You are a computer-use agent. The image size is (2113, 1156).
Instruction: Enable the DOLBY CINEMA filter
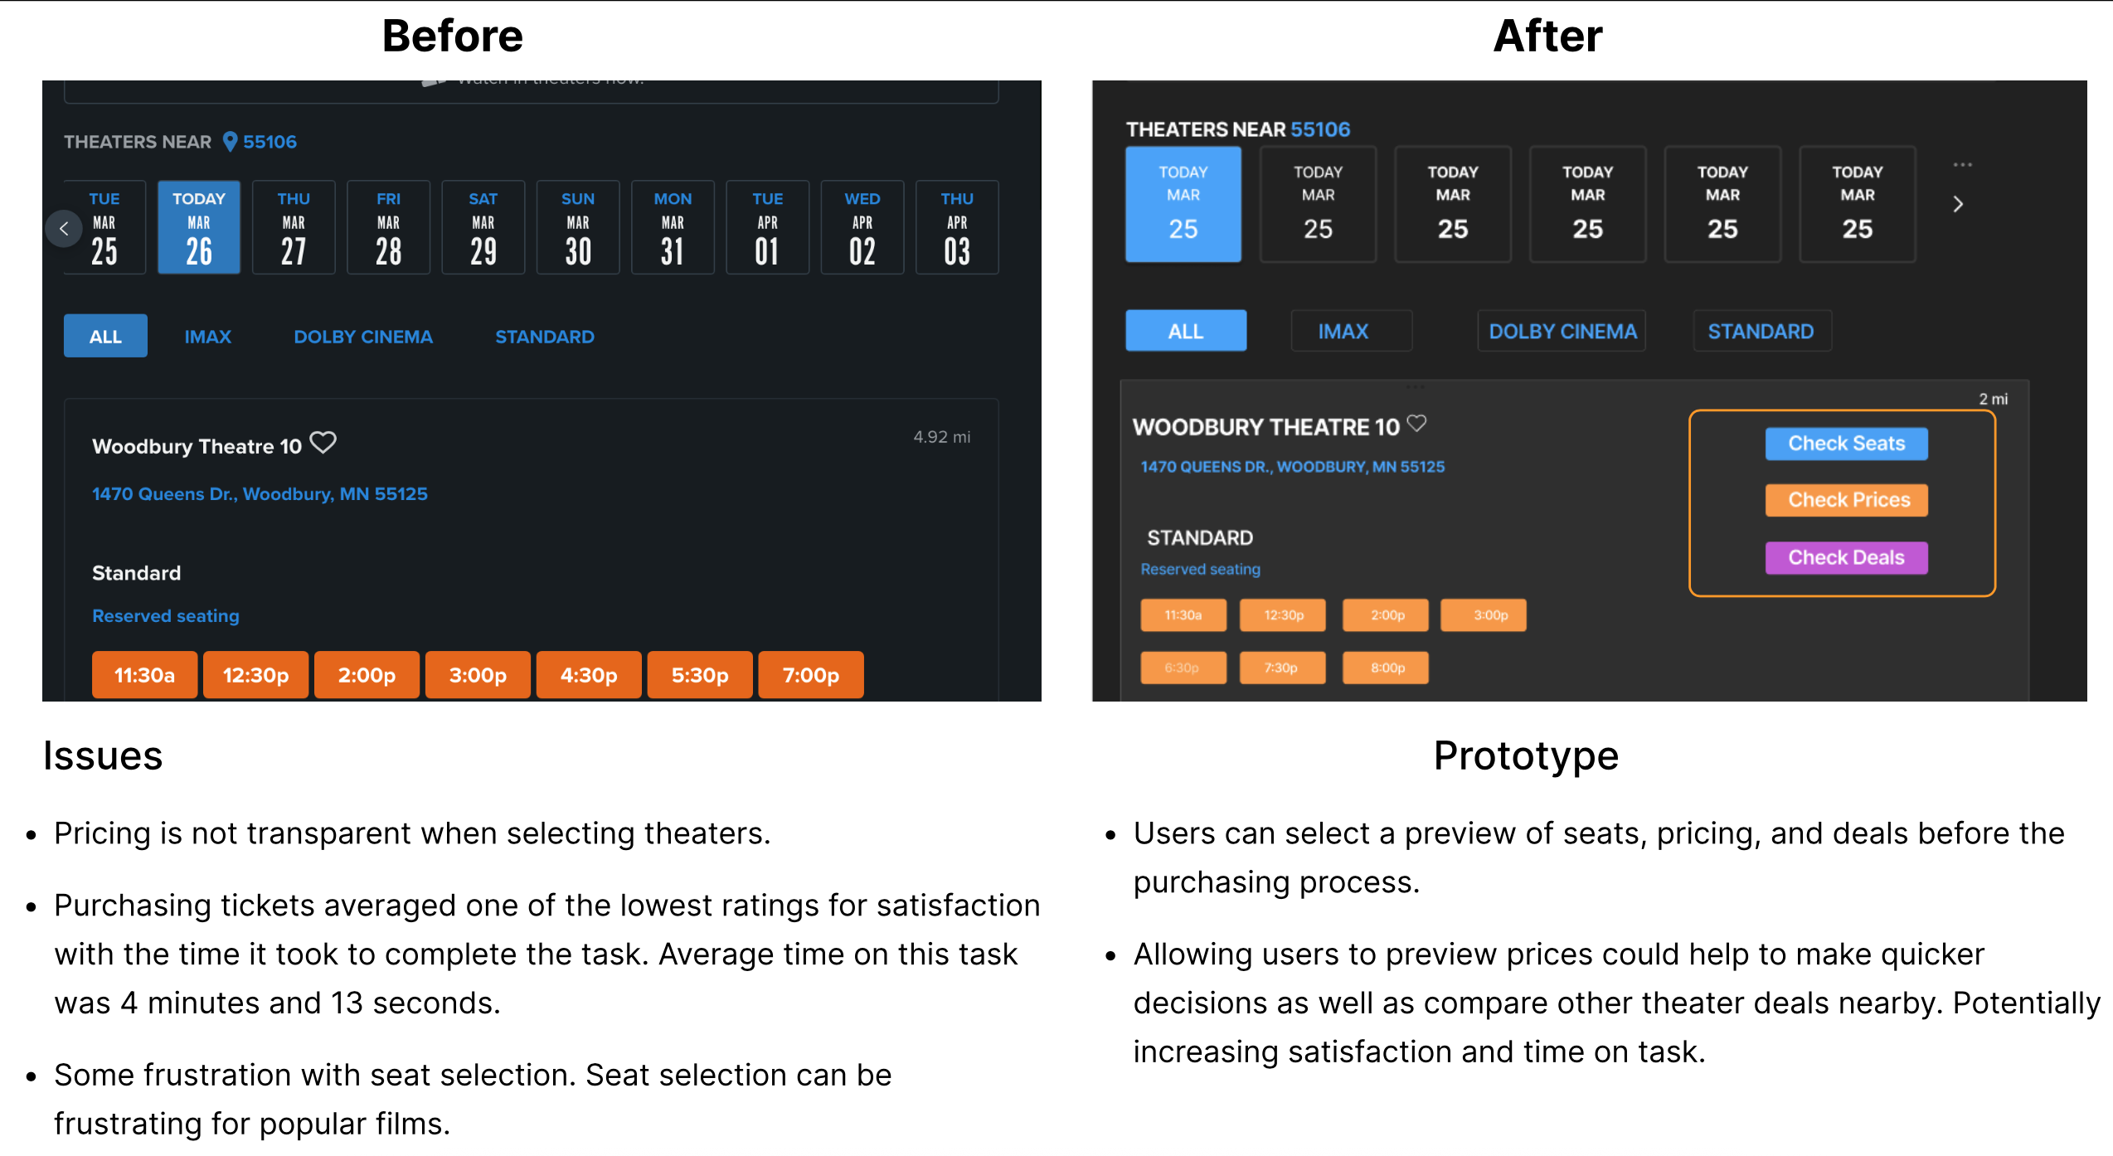click(363, 336)
